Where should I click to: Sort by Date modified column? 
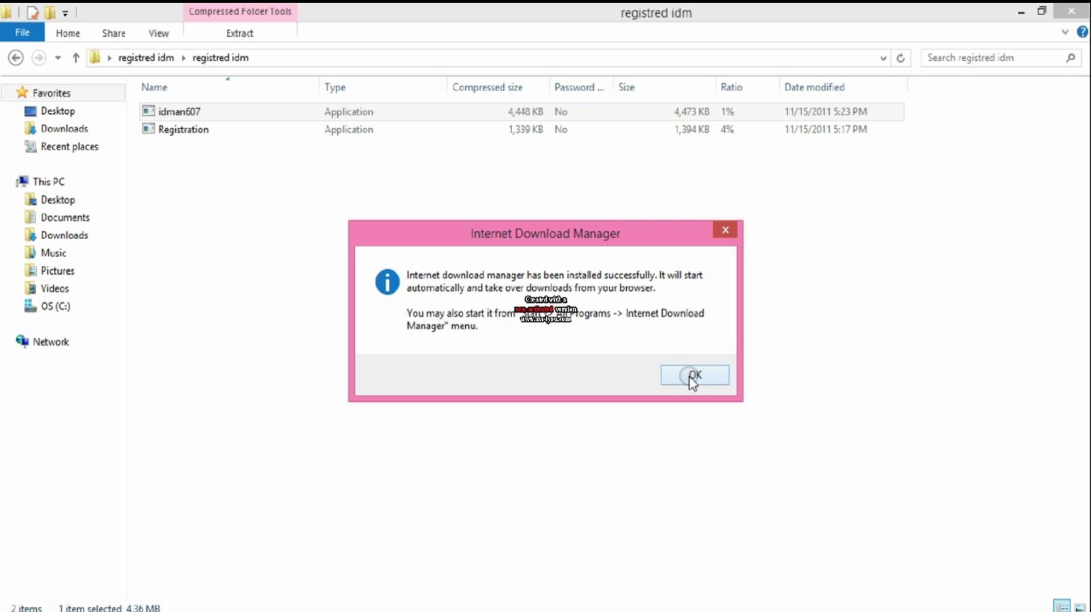(843, 87)
